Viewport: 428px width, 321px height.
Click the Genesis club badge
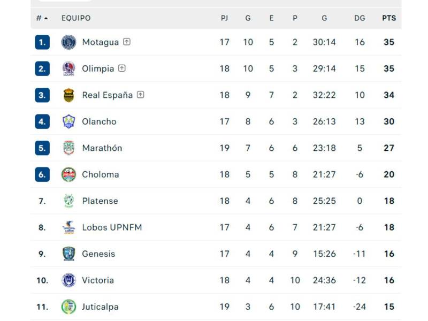(69, 254)
